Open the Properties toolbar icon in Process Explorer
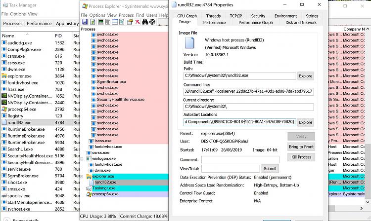Screen dimensions: 371x221 coord(130,22)
